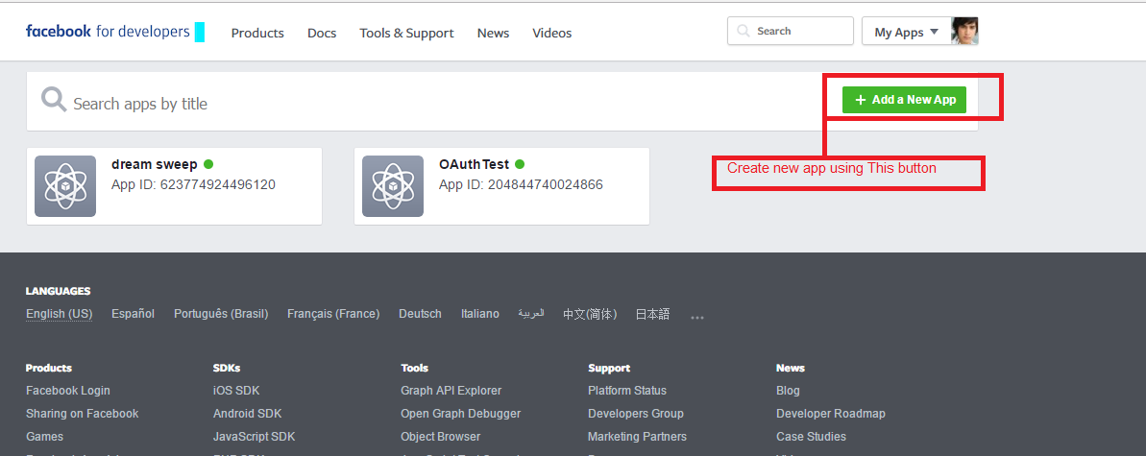Click the LANGUAGES heading
This screenshot has width=1146, height=456.
[x=58, y=291]
